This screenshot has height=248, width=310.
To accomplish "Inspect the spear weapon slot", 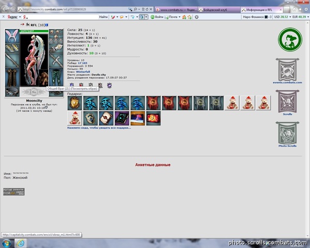I will pyautogui.click(x=12, y=60).
